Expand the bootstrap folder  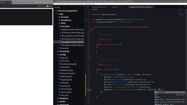56,51
